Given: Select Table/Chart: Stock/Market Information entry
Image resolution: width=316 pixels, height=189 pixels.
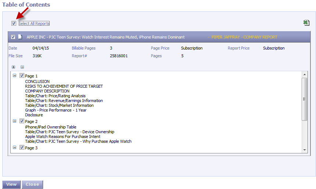Looking at the screenshot, I should (x=59, y=105).
